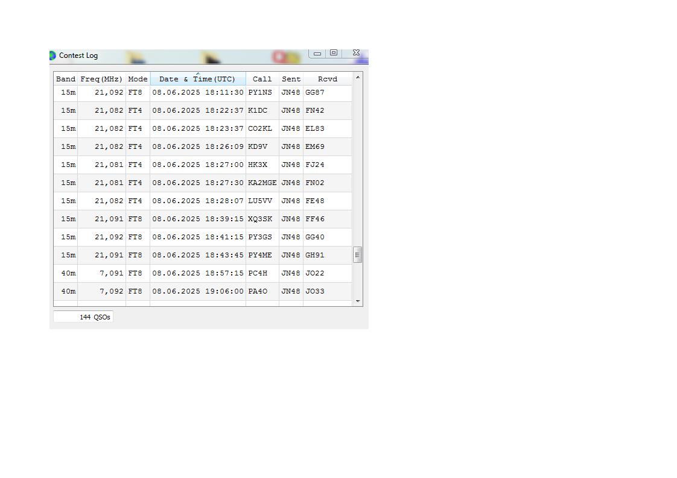Sort by the Rcvd column header
677x478 pixels.
328,79
